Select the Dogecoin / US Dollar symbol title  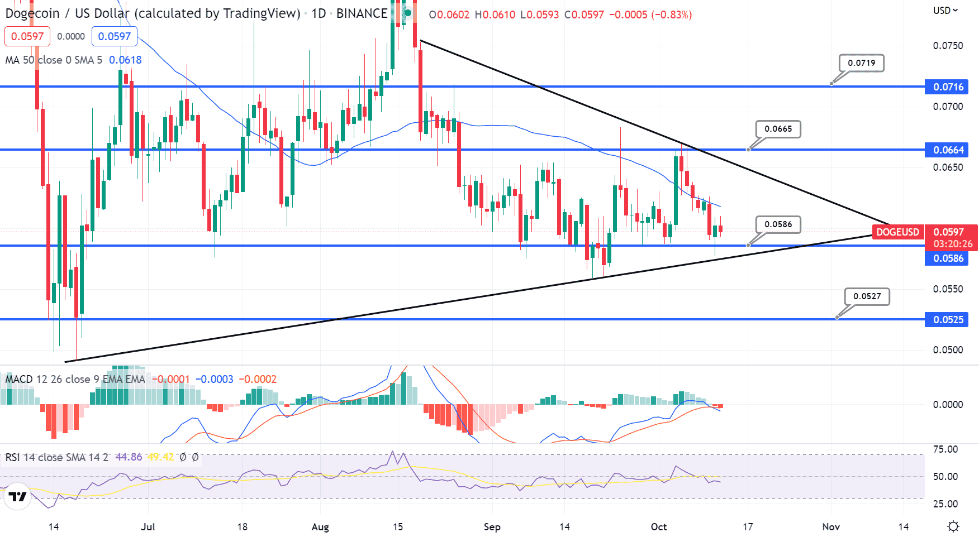coord(153,13)
